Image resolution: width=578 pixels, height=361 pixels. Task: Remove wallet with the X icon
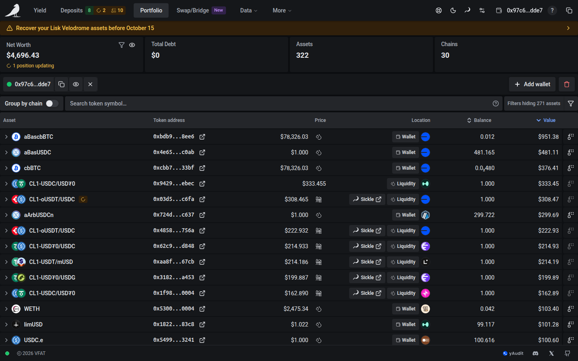click(90, 84)
